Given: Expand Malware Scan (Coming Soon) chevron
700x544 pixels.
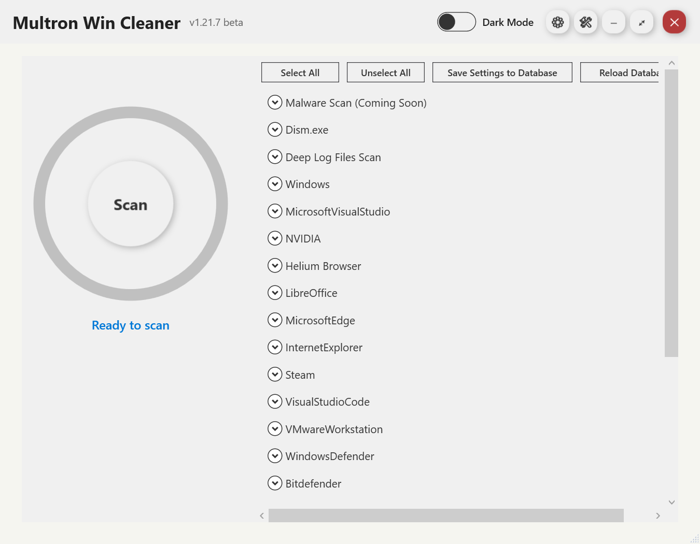Looking at the screenshot, I should pyautogui.click(x=275, y=103).
